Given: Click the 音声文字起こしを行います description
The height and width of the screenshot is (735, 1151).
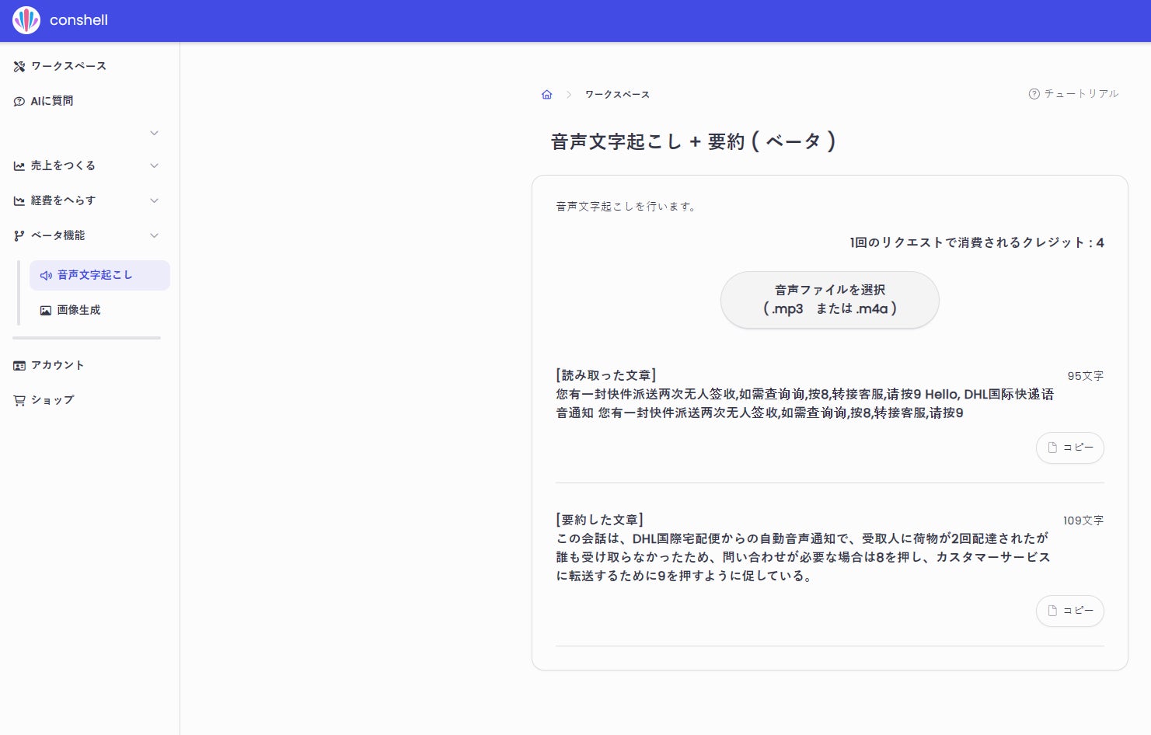Looking at the screenshot, I should 626,207.
